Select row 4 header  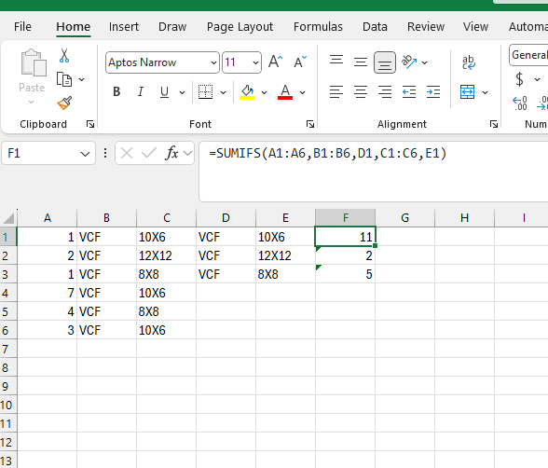(x=7, y=293)
